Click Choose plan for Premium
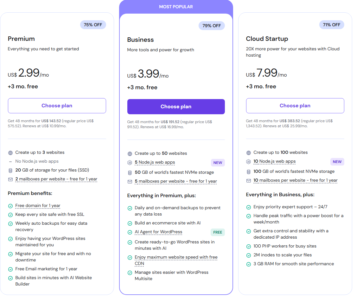Image resolution: width=356 pixels, height=301 pixels. pos(57,105)
